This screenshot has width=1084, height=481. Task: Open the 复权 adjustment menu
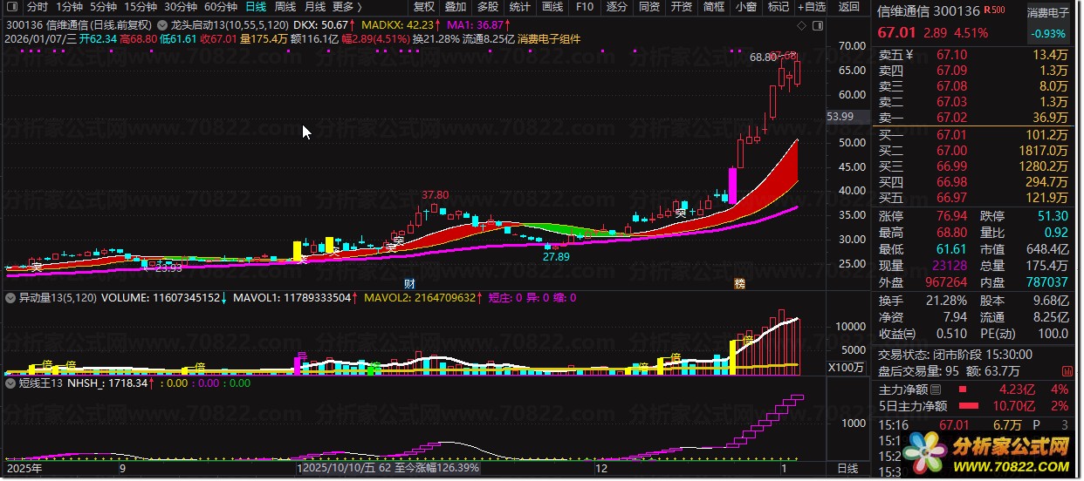click(x=424, y=7)
